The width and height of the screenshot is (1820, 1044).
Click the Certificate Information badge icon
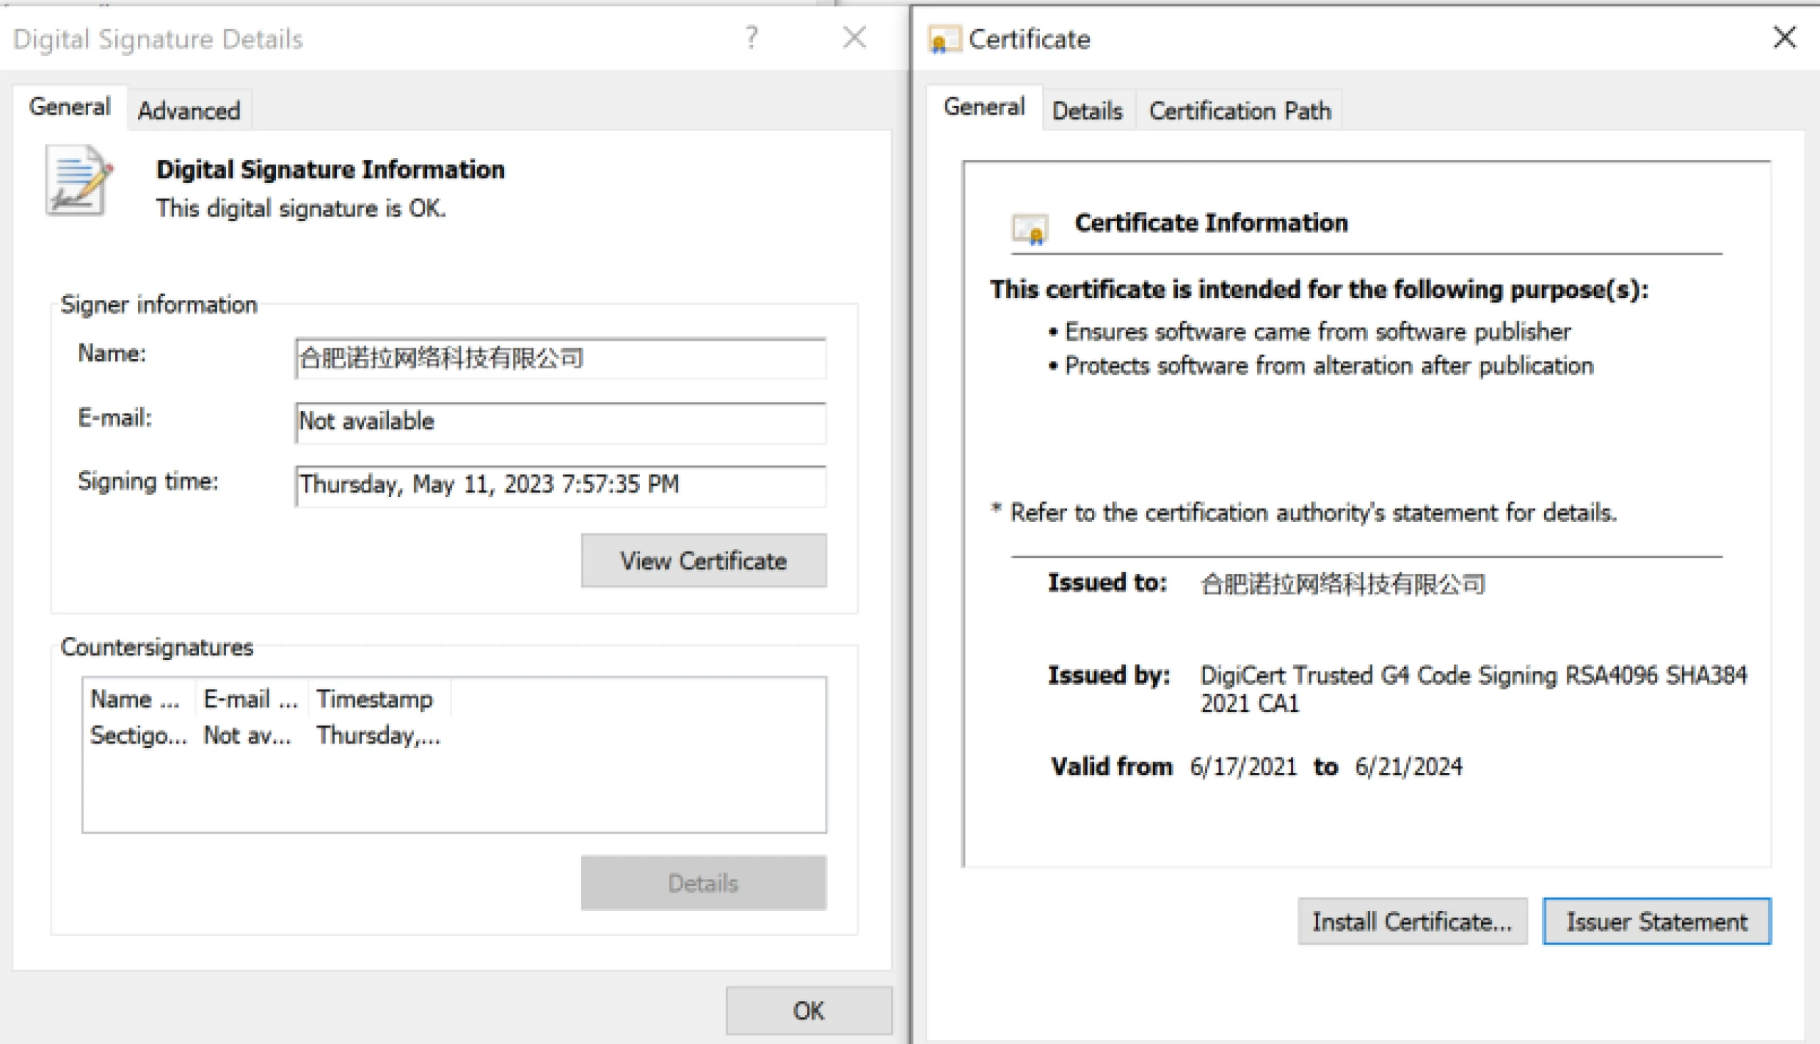coord(1030,229)
